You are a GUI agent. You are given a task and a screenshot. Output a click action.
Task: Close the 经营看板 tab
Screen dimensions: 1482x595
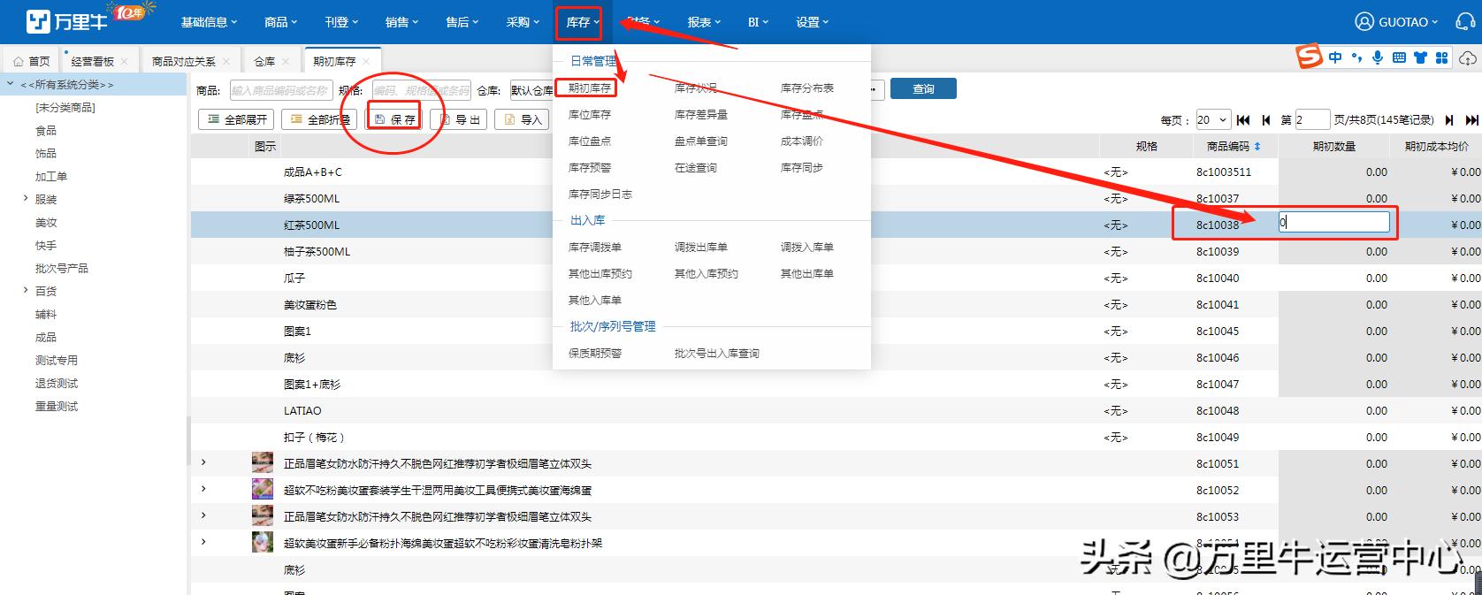(124, 62)
